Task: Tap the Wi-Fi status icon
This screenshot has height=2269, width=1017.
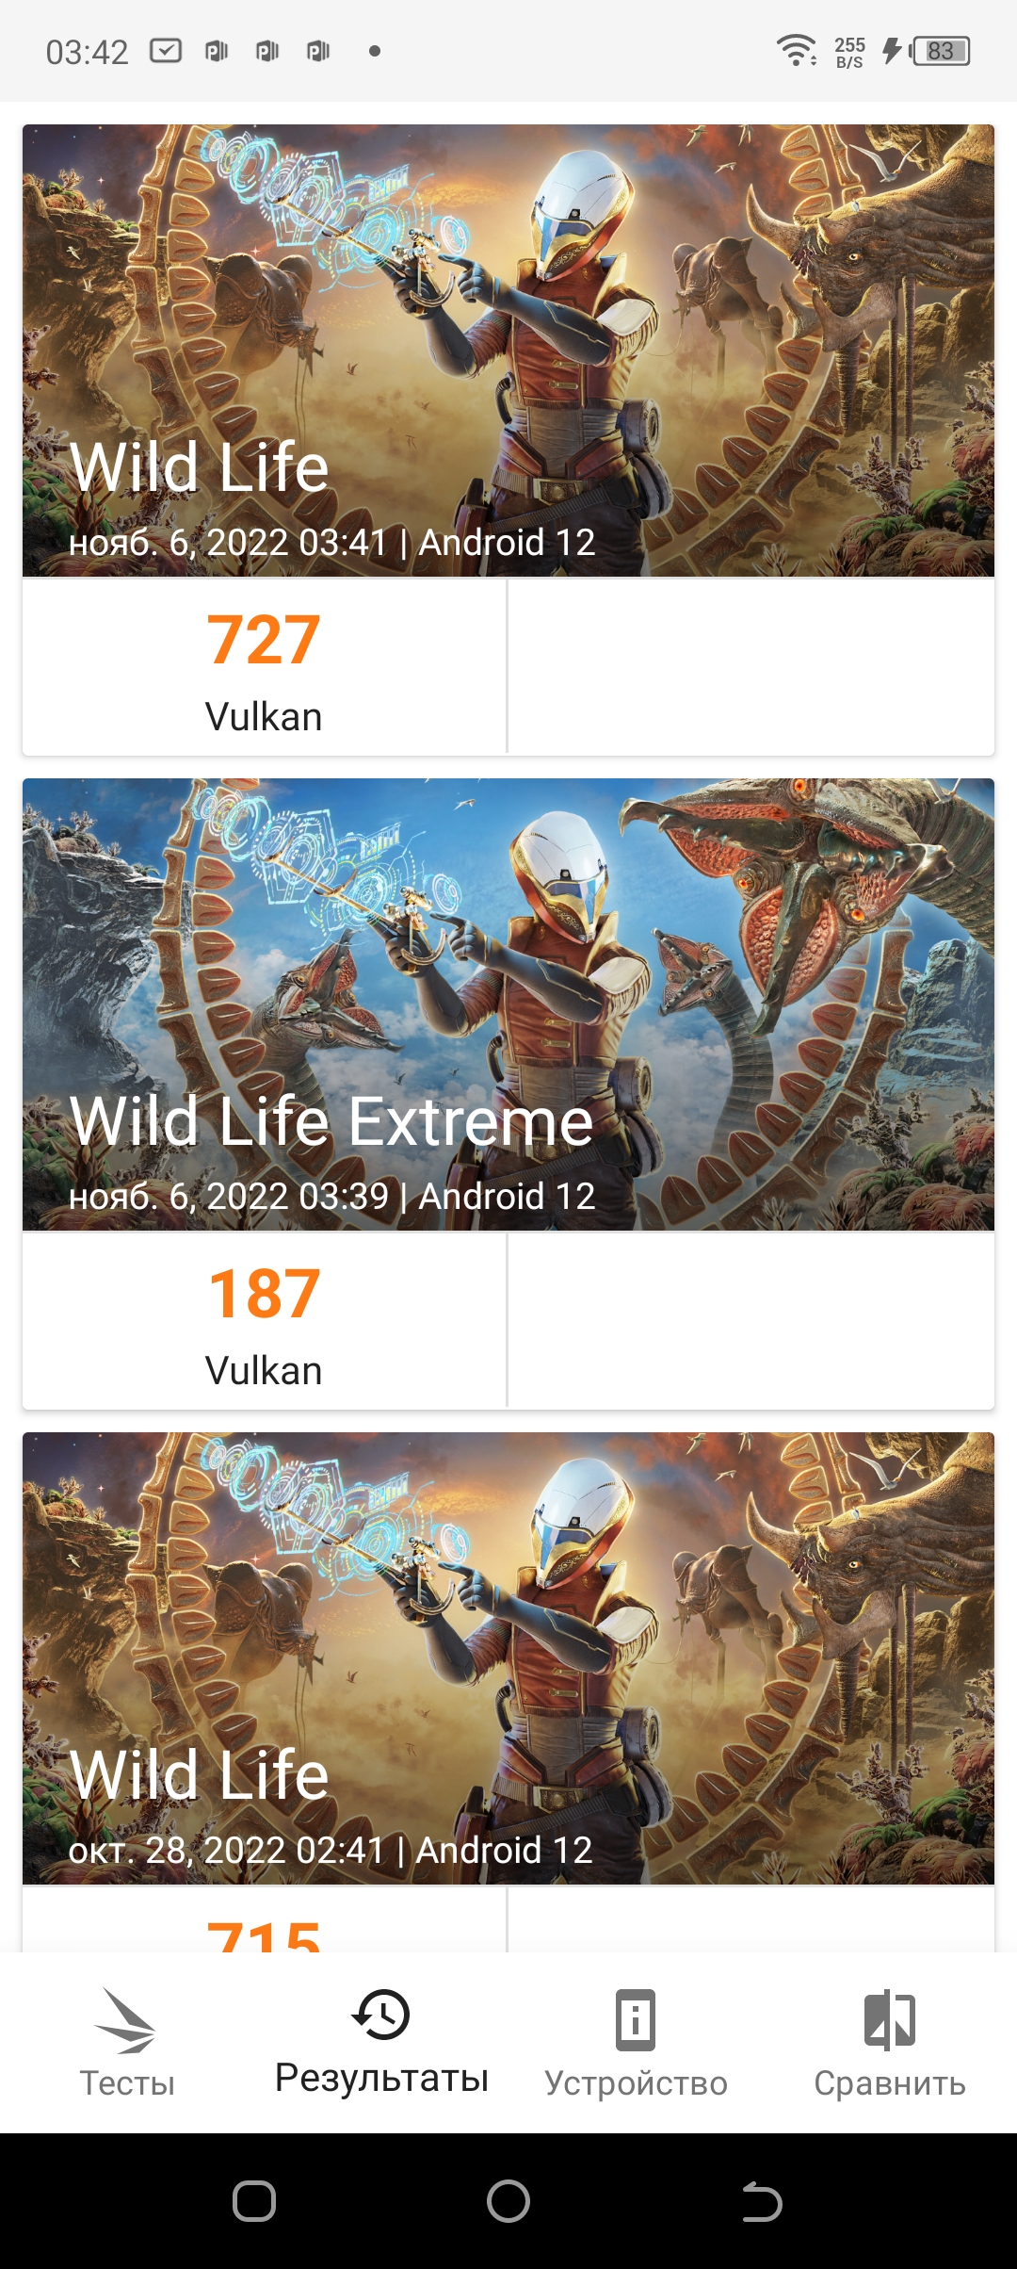Action: pyautogui.click(x=796, y=50)
